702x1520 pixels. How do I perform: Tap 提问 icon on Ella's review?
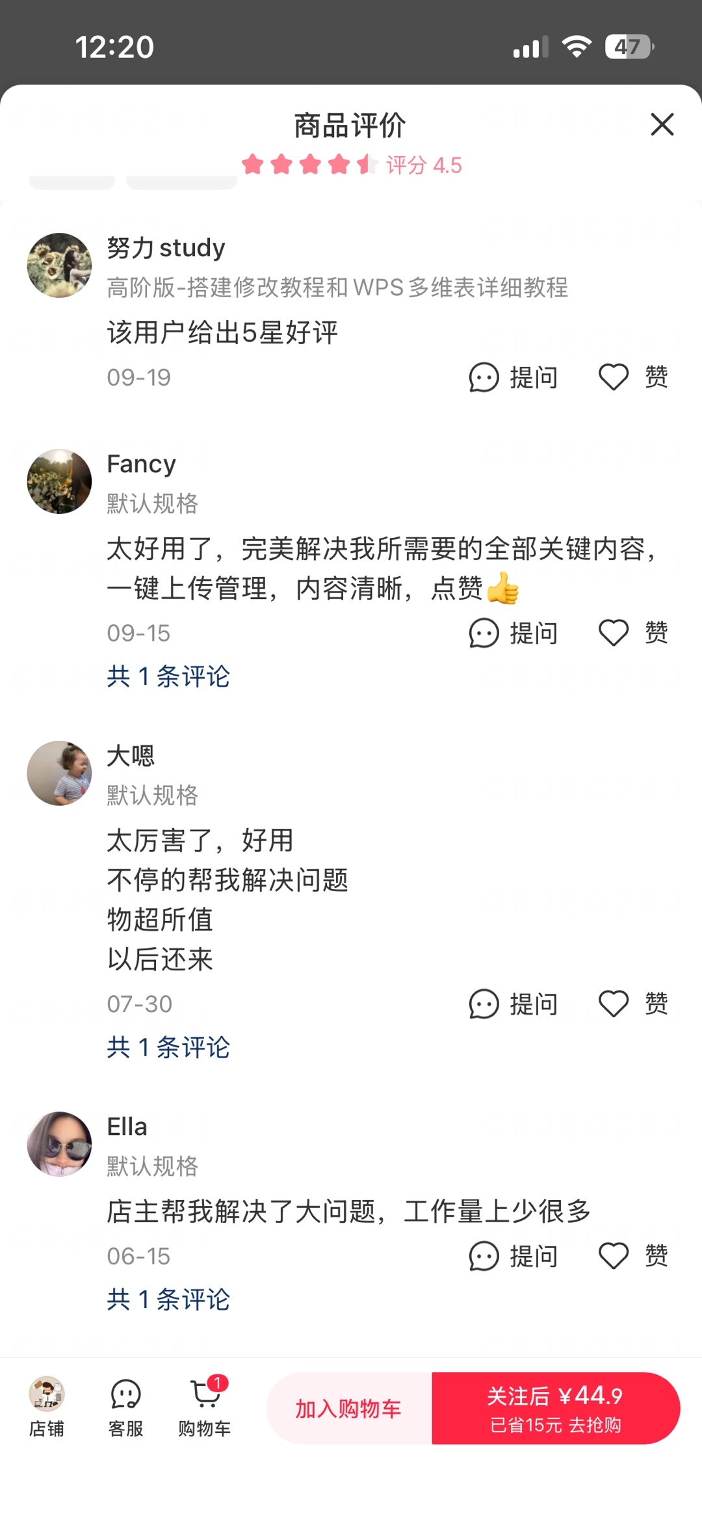tap(484, 1256)
